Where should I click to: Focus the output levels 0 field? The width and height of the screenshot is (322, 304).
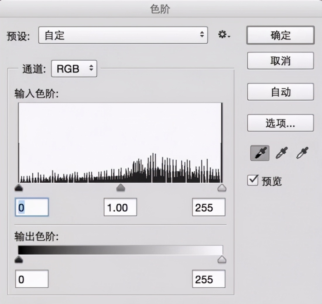click(32, 279)
